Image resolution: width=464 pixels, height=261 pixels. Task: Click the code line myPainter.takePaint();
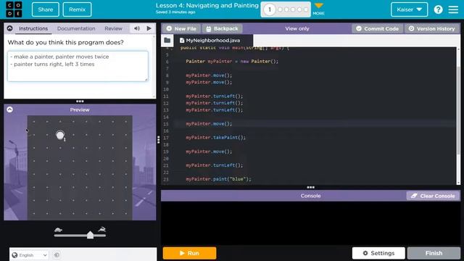[x=216, y=138]
